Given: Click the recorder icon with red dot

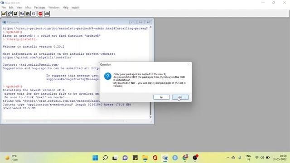Looking at the screenshot, I should [195, 158].
